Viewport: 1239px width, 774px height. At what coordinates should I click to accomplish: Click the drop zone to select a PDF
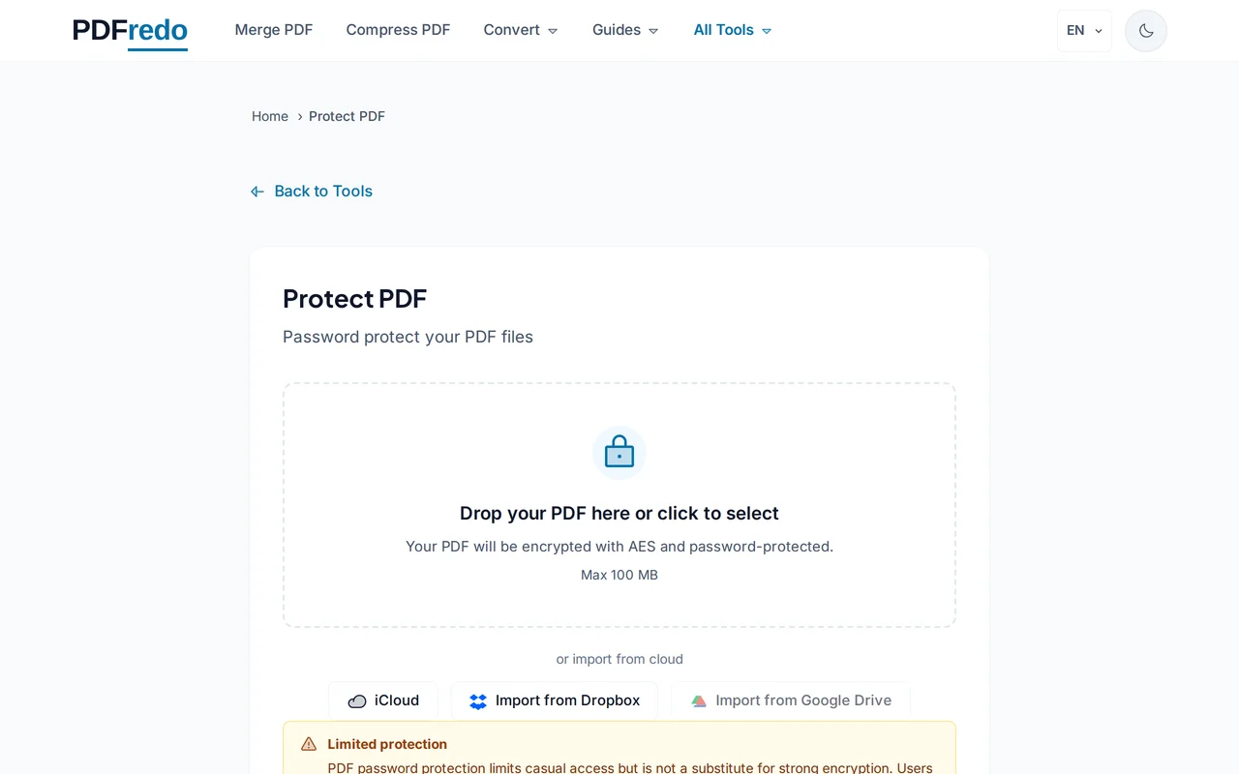point(619,514)
